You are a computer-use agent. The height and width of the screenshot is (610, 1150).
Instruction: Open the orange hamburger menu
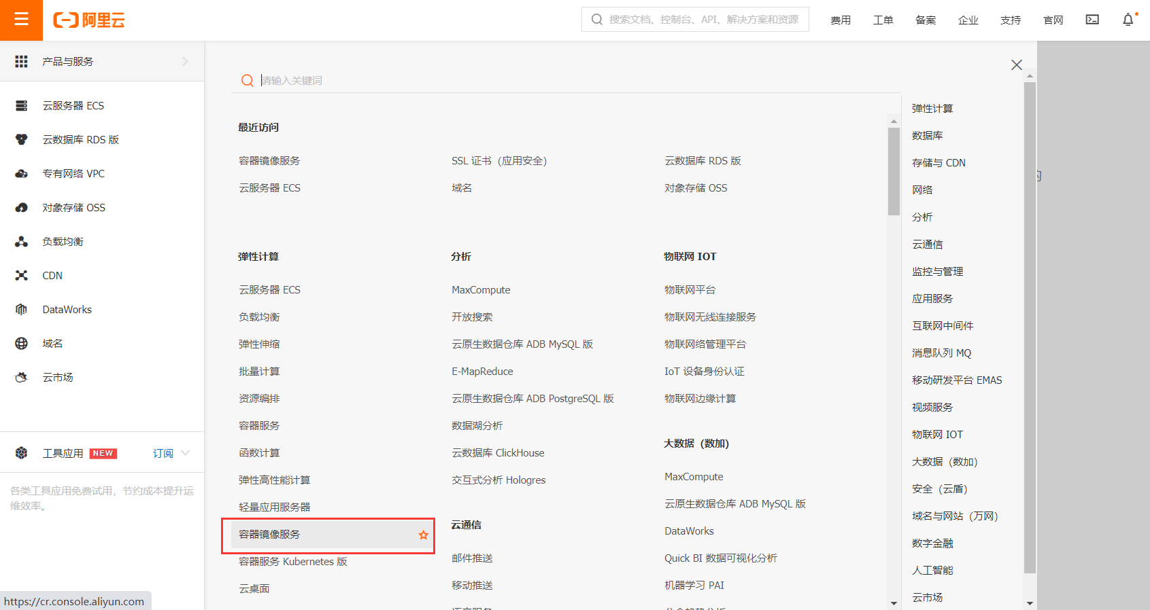tap(21, 20)
